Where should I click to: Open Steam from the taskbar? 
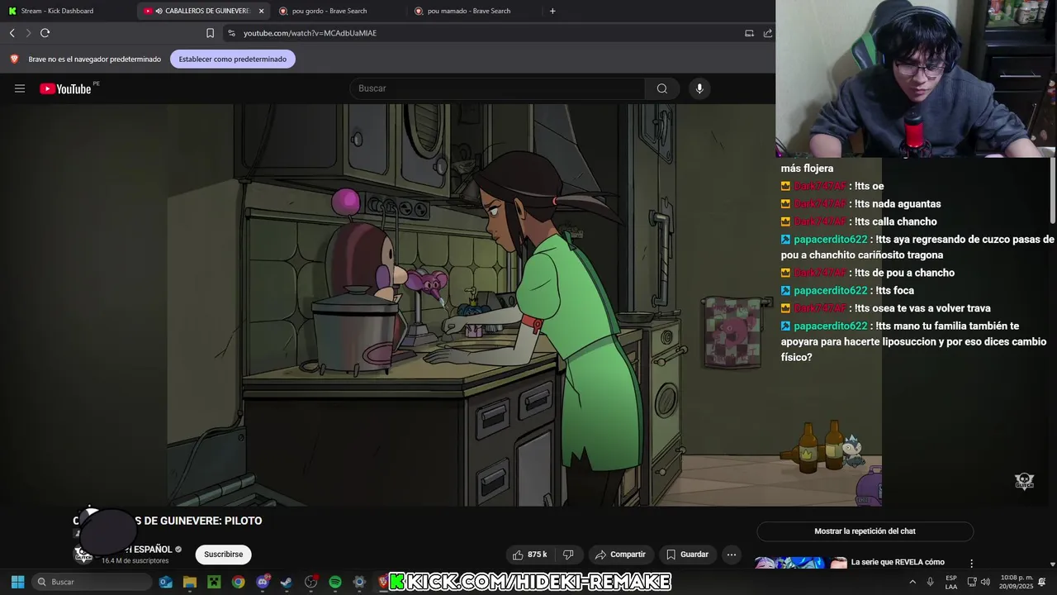(x=287, y=582)
